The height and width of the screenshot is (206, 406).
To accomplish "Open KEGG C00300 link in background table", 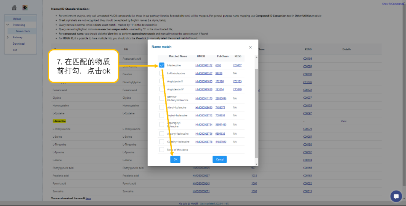I will coord(308,74).
